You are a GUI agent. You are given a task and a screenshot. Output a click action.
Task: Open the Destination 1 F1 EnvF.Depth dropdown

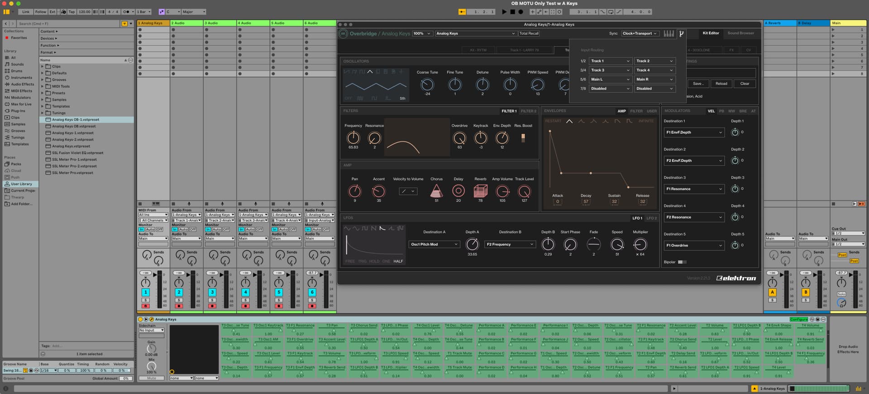coord(693,132)
